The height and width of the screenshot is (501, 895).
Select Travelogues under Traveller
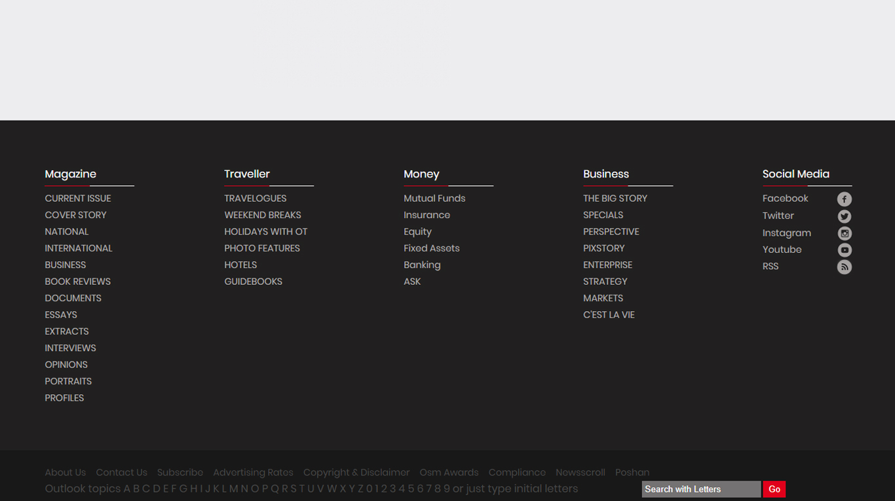pyautogui.click(x=255, y=198)
